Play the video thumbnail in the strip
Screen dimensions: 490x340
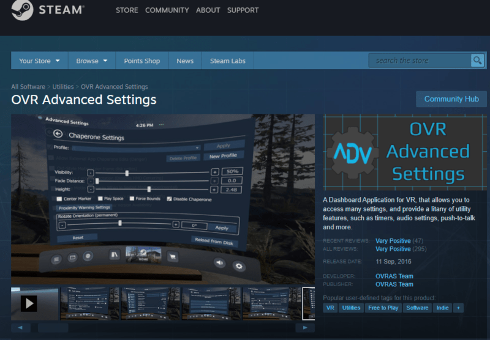click(x=29, y=303)
